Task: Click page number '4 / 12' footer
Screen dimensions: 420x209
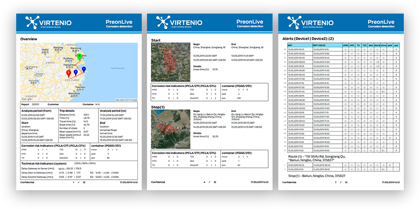Action: tap(210, 182)
